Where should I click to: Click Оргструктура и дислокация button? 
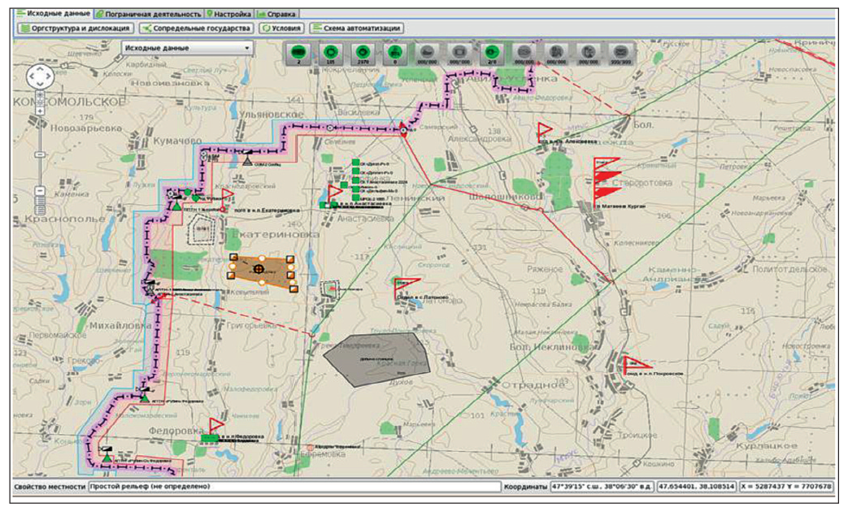click(x=75, y=28)
